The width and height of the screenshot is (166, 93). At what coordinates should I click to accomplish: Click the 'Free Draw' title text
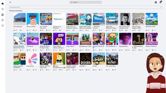[30, 66]
